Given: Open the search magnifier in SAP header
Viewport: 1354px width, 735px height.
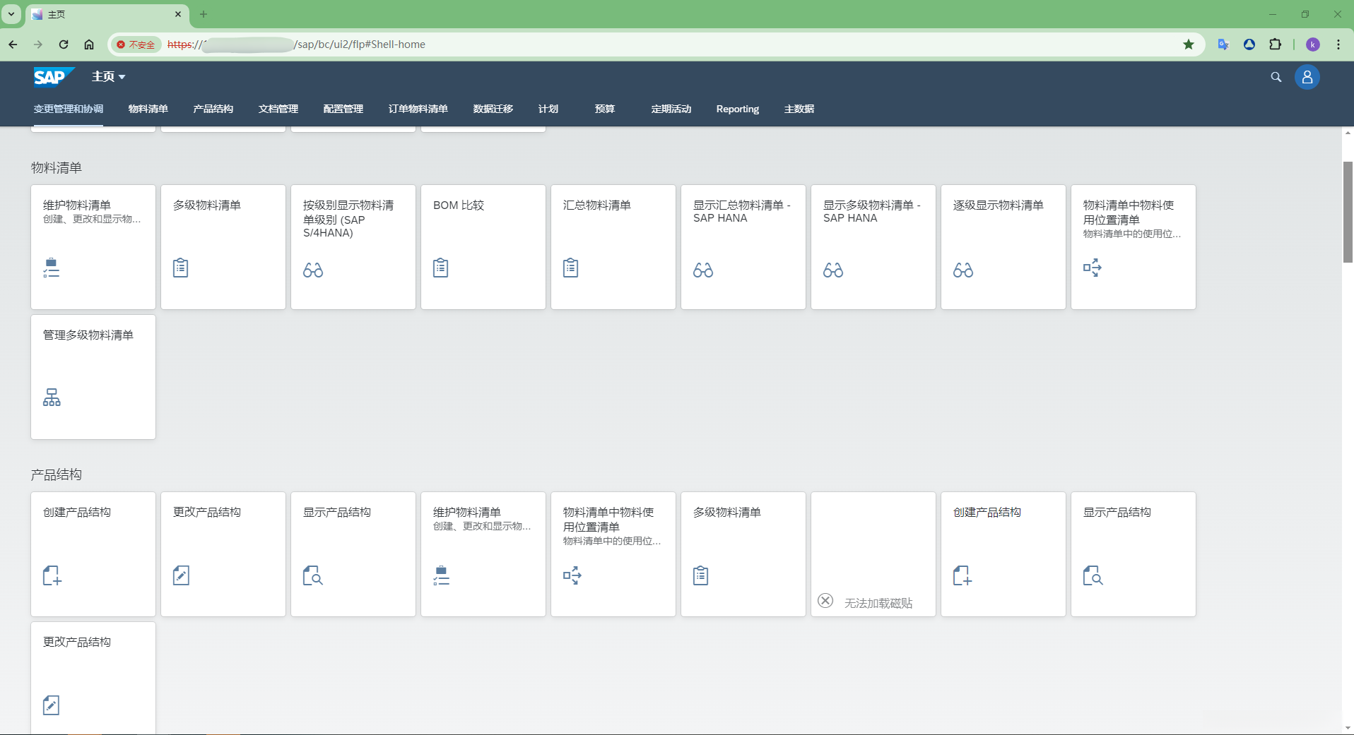Looking at the screenshot, I should [x=1276, y=77].
